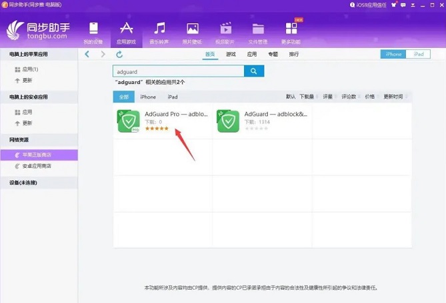Refresh the page with the reload icon
The width and height of the screenshot is (446, 303).
pyautogui.click(x=119, y=54)
